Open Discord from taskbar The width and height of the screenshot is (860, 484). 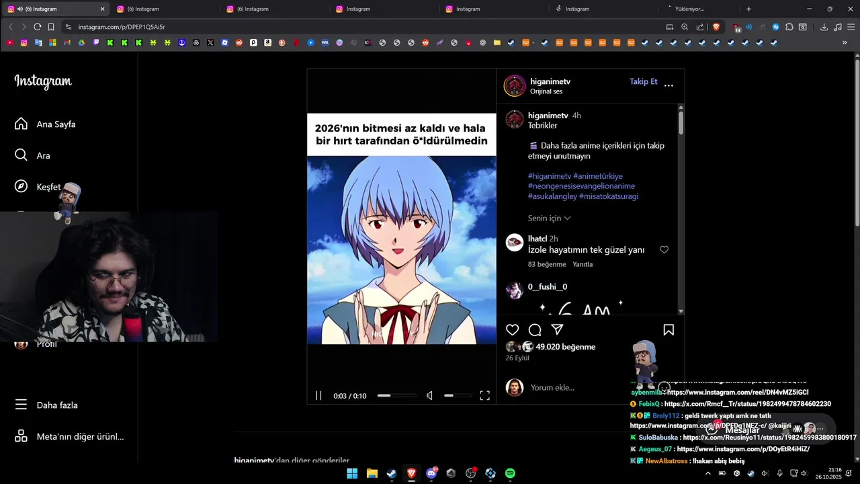tap(431, 473)
